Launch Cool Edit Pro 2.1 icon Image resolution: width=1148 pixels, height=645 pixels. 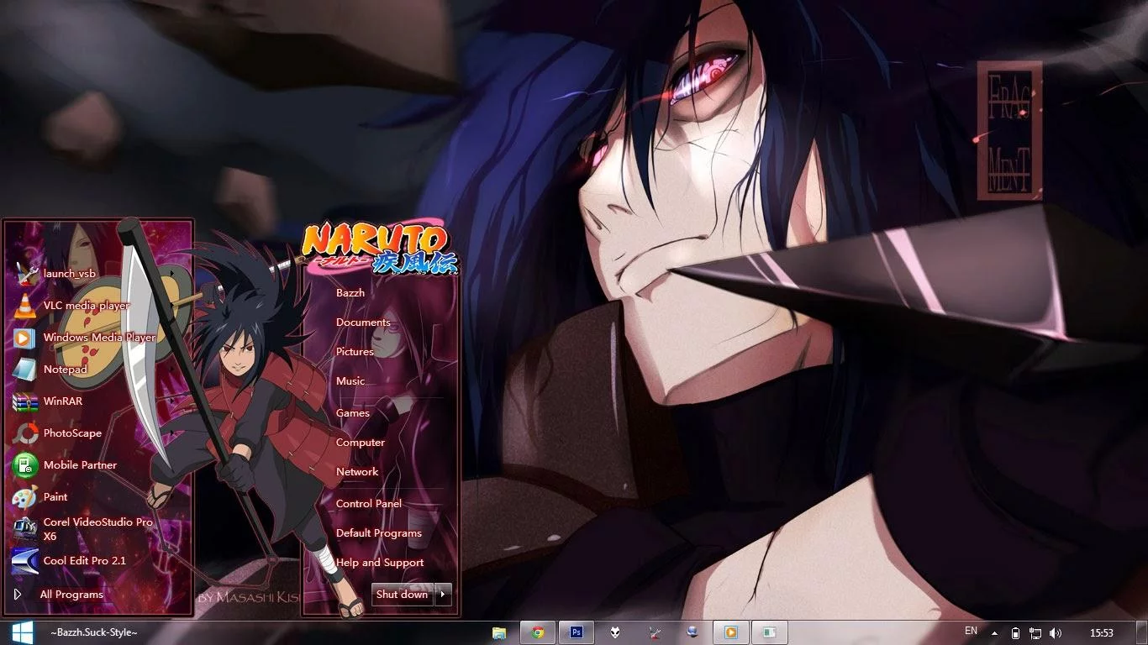click(25, 560)
